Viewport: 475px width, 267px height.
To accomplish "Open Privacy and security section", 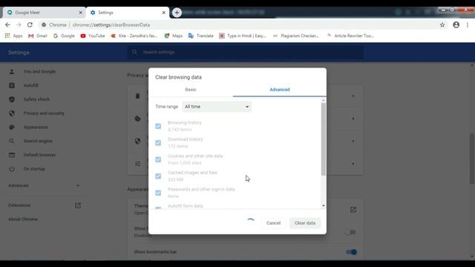I will [x=44, y=113].
